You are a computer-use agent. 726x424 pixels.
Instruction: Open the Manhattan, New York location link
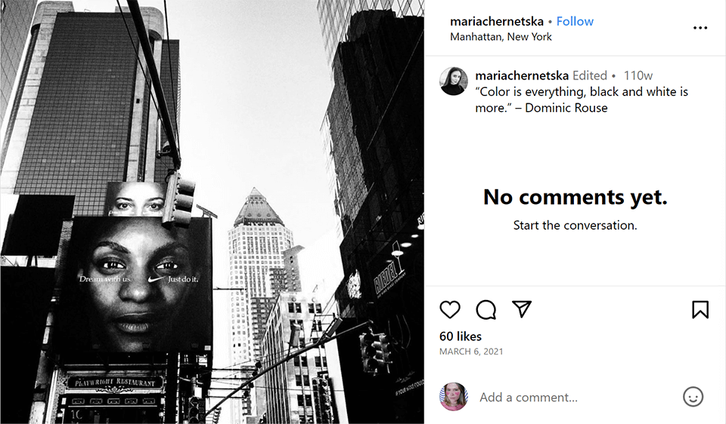[x=501, y=37]
